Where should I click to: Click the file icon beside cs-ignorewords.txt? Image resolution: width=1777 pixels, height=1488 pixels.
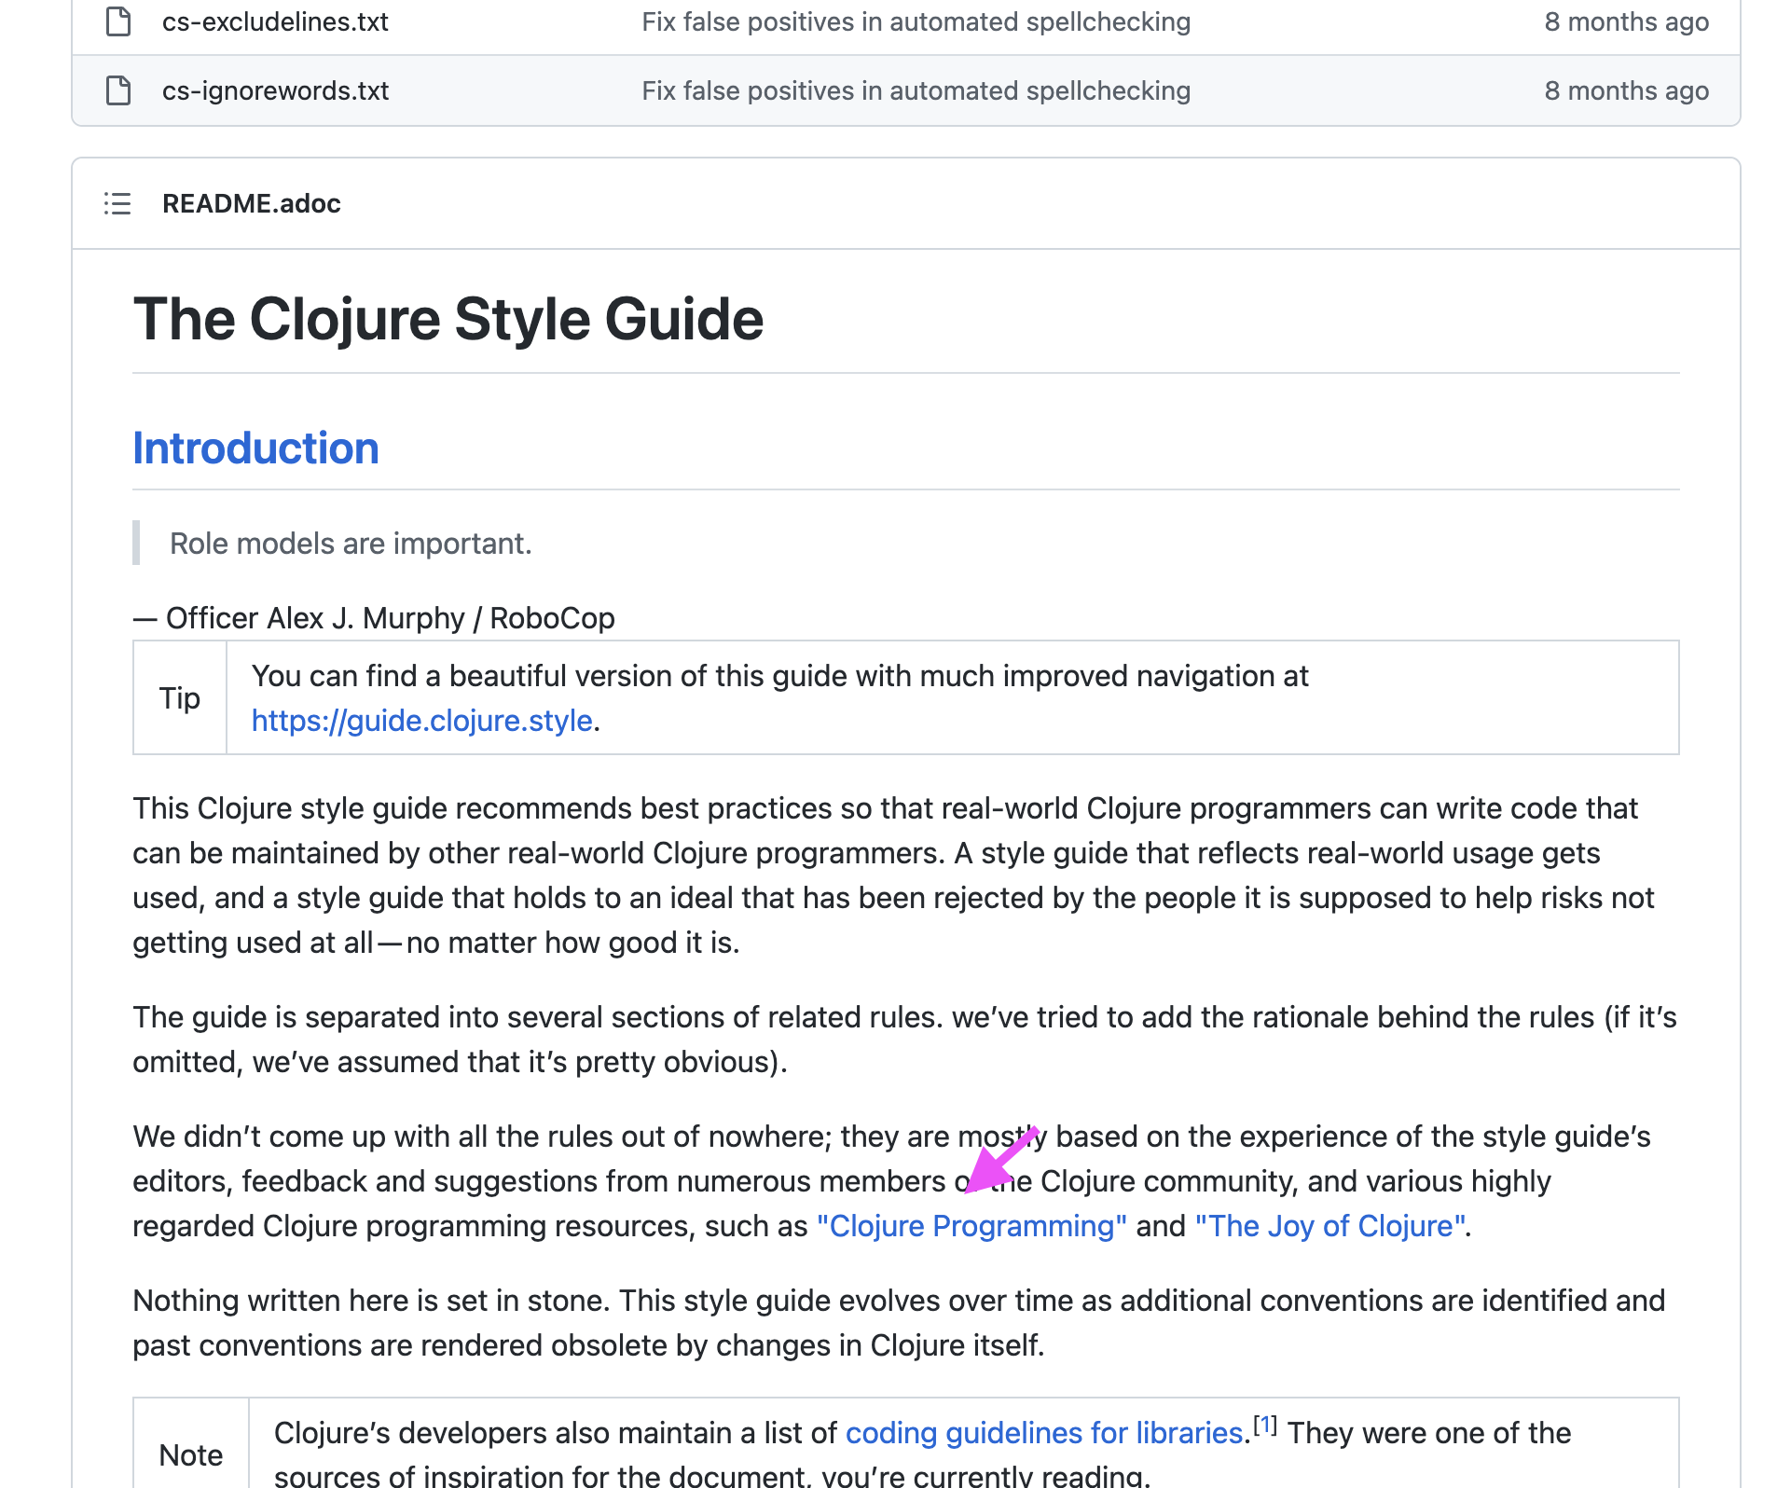point(118,90)
